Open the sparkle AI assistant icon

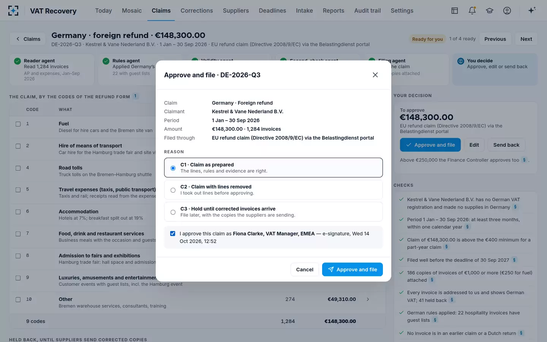[x=532, y=10]
